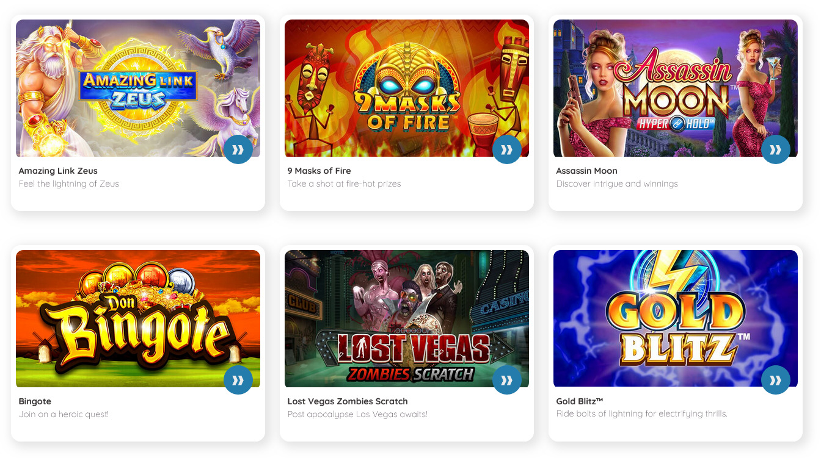
Task: Launch Assassin Moon with the blue arrow icon
Action: click(x=776, y=149)
